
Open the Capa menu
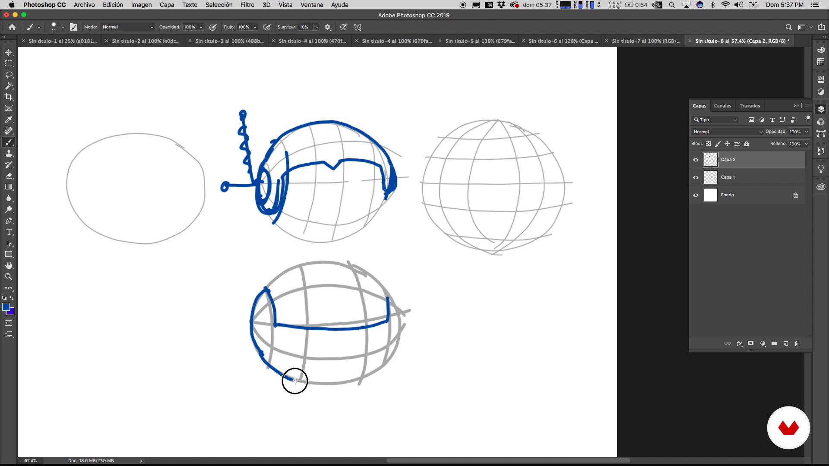pos(167,5)
